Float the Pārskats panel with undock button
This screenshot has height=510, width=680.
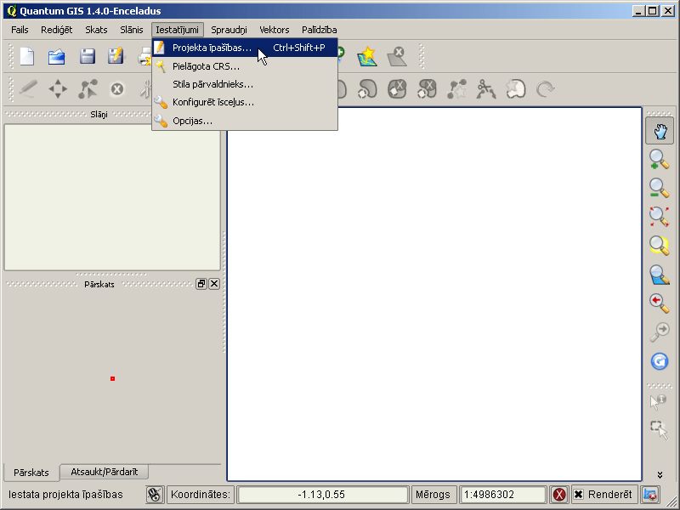201,284
